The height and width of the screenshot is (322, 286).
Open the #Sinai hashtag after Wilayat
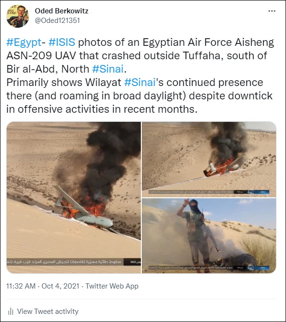click(x=140, y=82)
